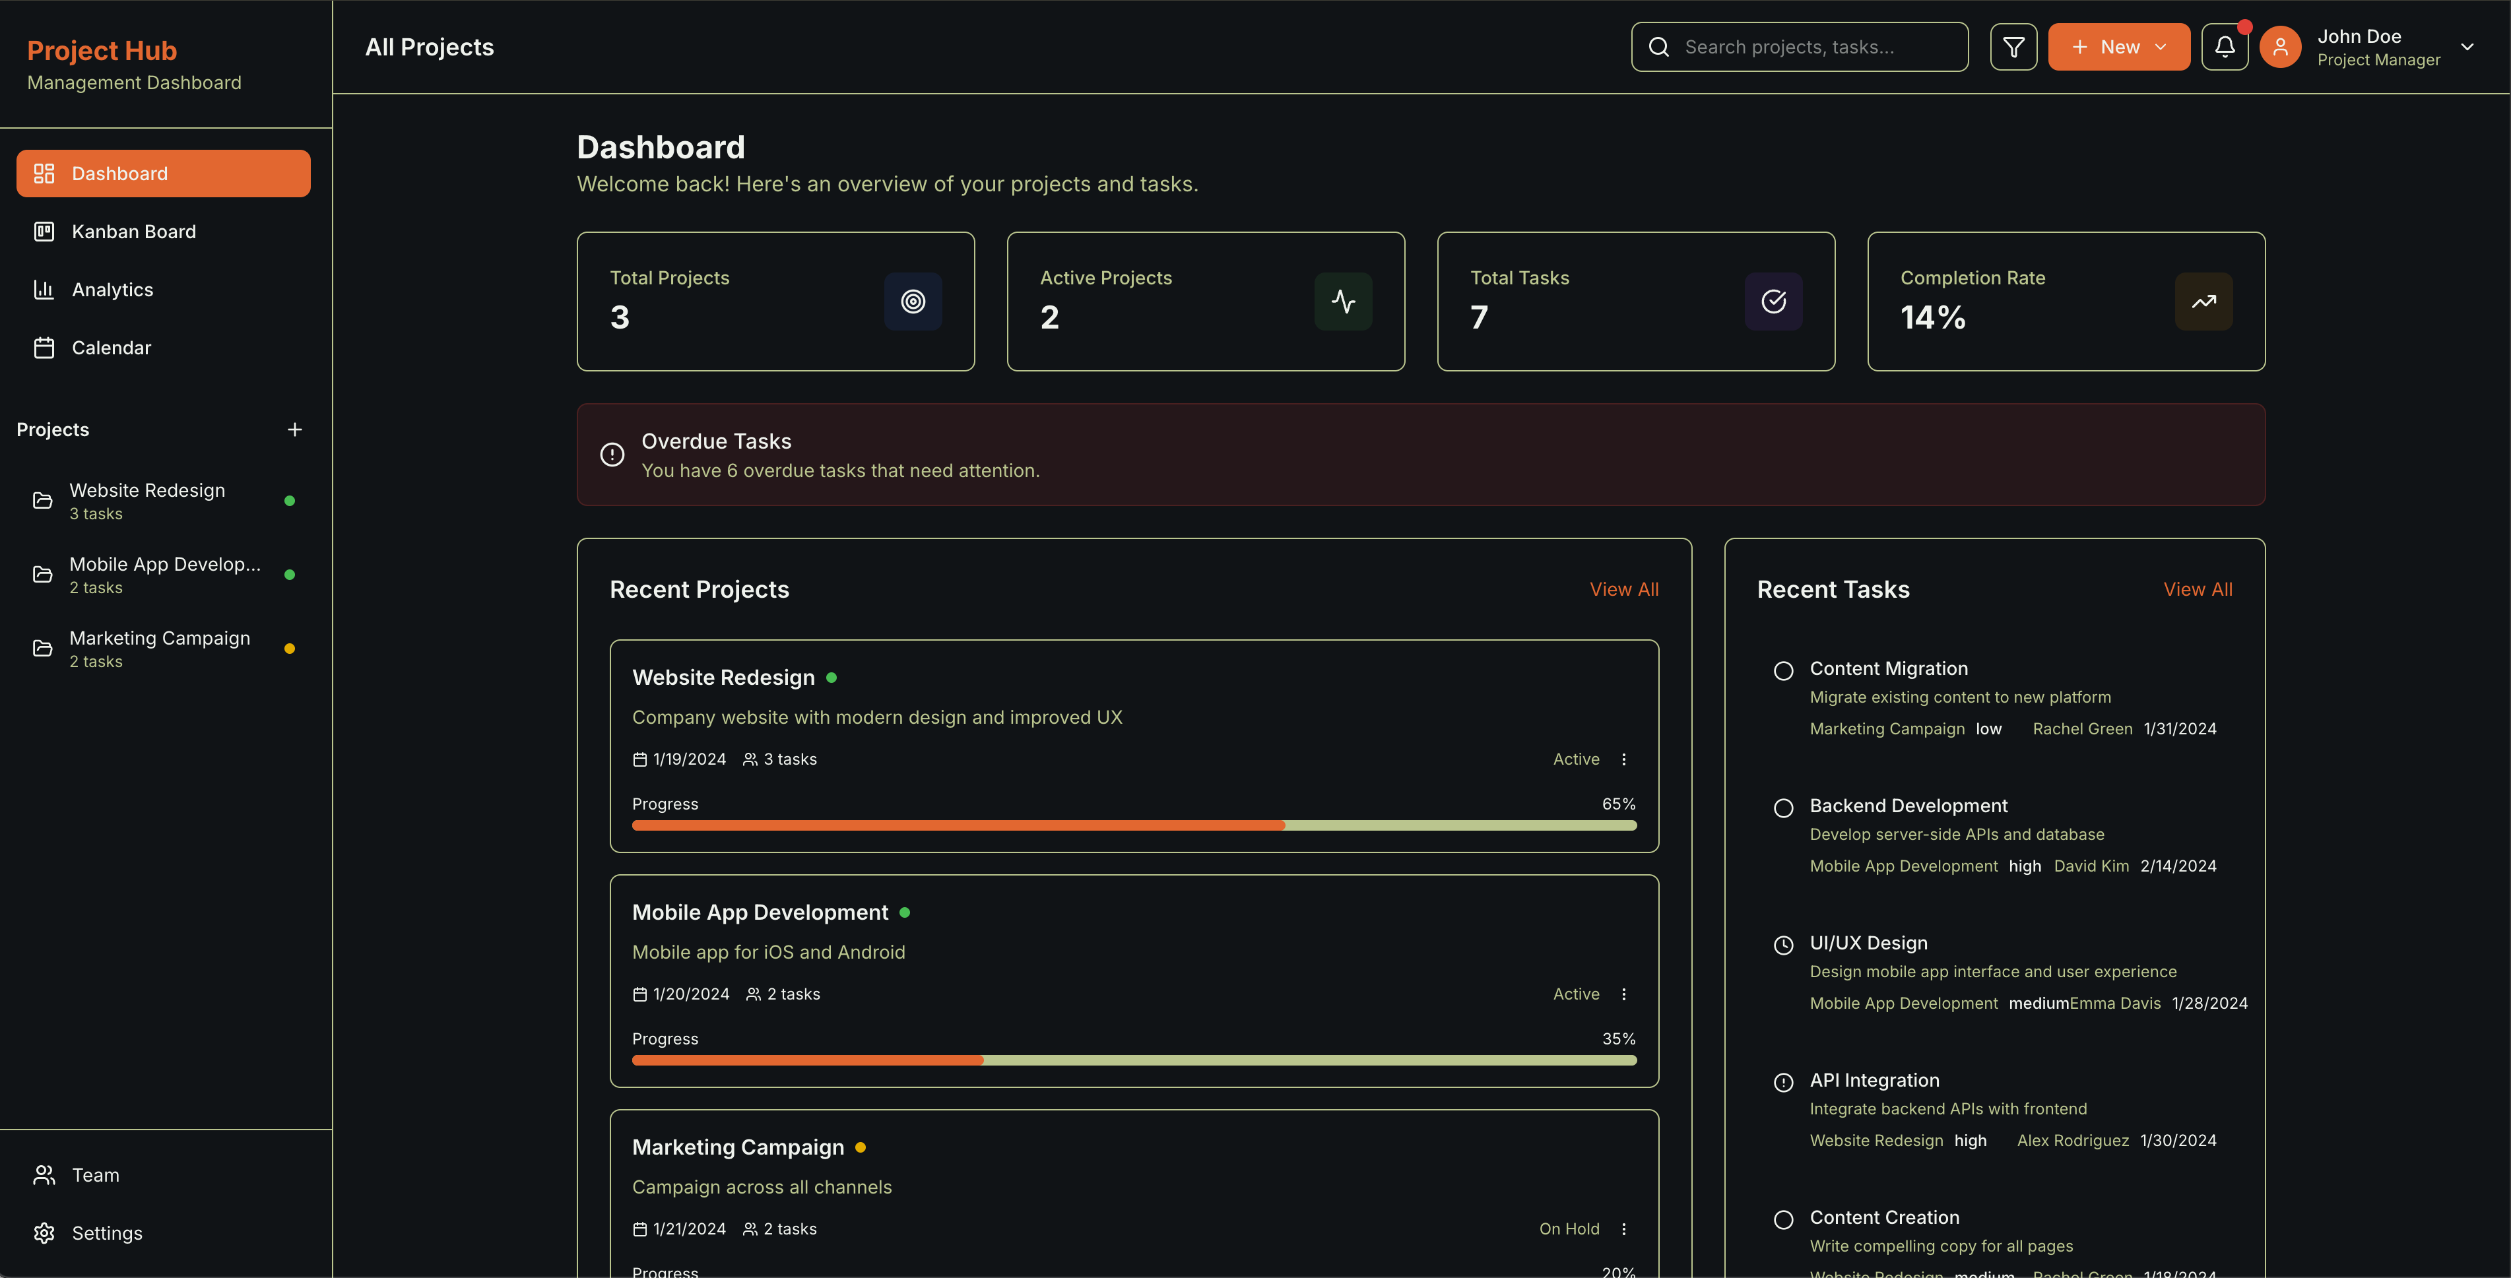Click the Active Projects activity icon
Viewport: 2511px width, 1278px height.
coord(1343,302)
